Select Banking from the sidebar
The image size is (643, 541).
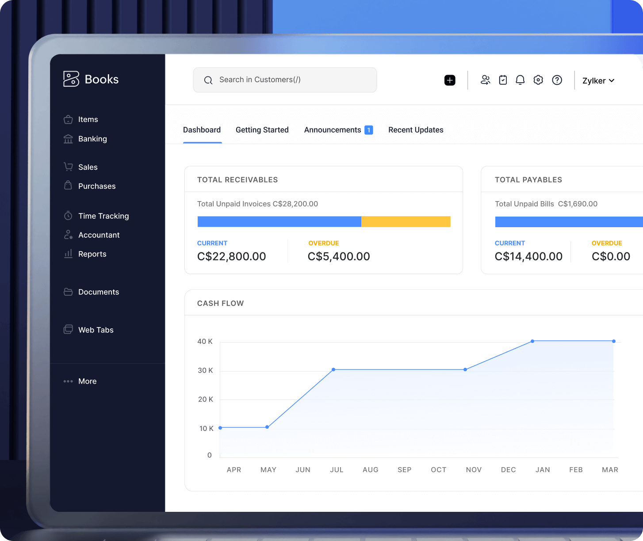pos(92,139)
